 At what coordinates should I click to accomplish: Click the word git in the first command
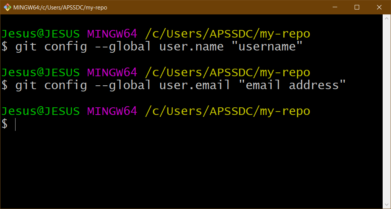tap(26, 47)
